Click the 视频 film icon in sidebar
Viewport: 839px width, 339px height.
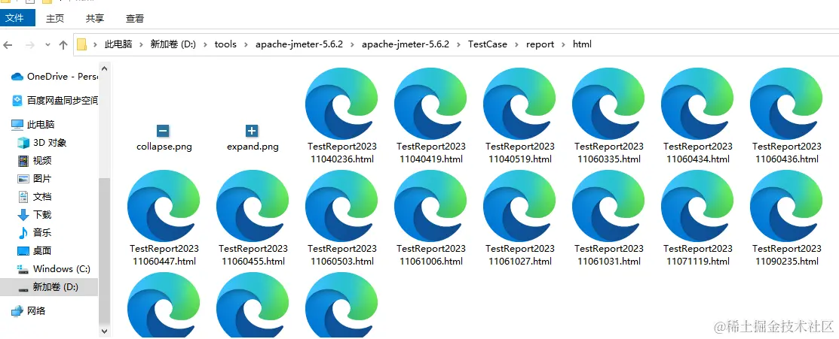click(x=23, y=161)
